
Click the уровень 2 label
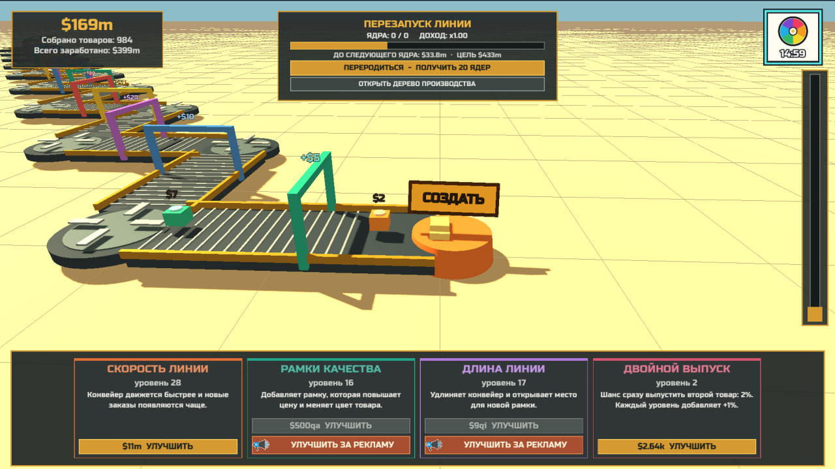coord(676,383)
